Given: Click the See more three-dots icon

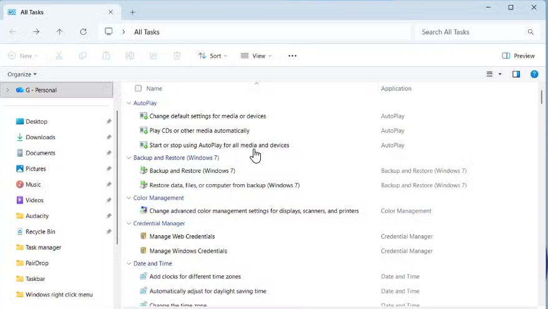Looking at the screenshot, I should point(292,56).
